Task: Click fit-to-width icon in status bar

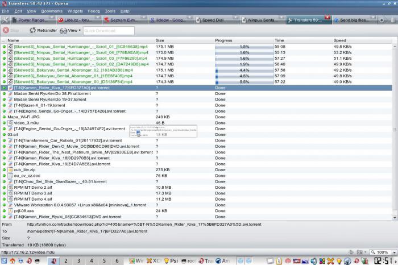Action: 351,252
